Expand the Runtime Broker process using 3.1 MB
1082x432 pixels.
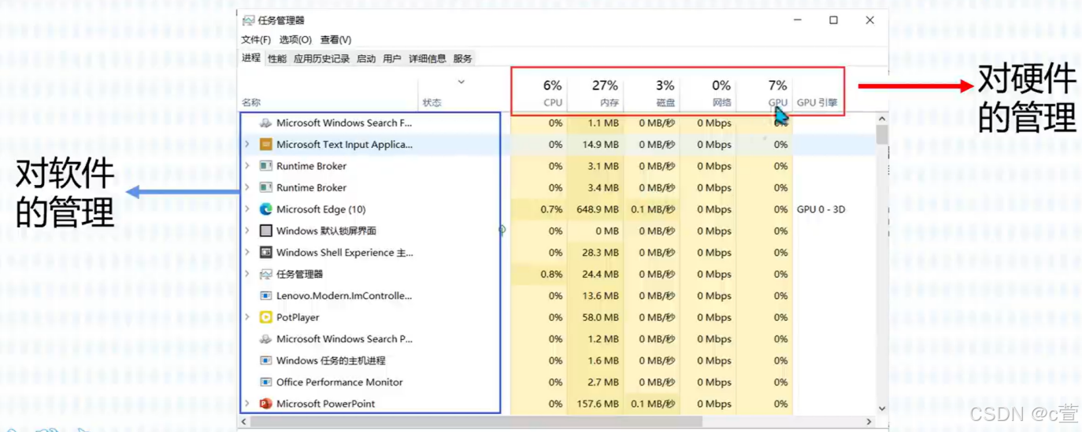click(x=247, y=166)
